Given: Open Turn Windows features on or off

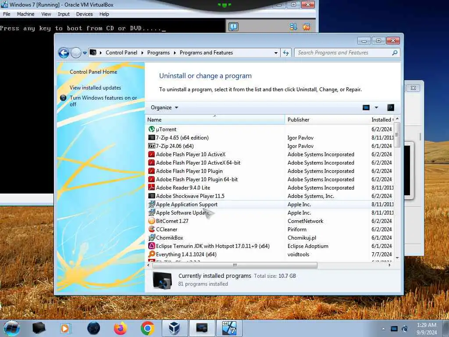Looking at the screenshot, I should tap(103, 101).
